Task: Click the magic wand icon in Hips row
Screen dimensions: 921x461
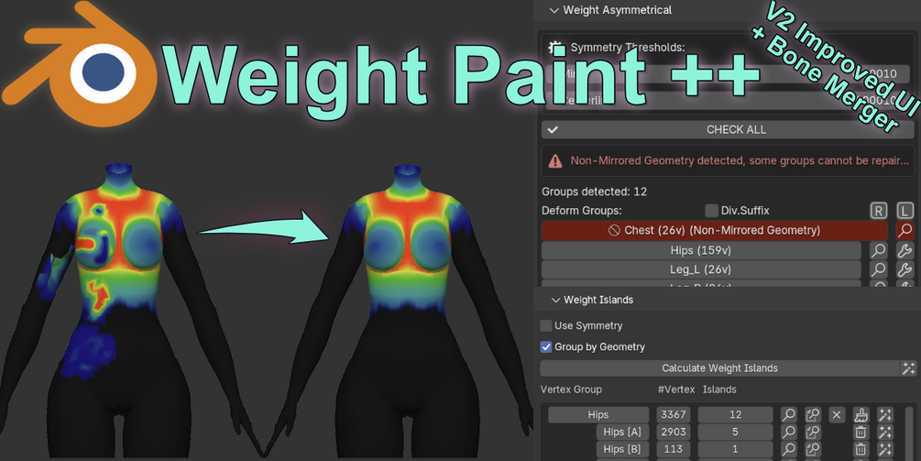Action: (x=884, y=415)
